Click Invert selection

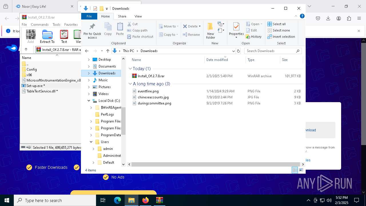pyautogui.click(x=281, y=37)
